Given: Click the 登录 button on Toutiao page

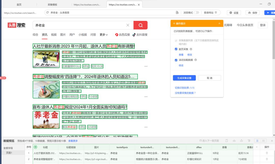Looking at the screenshot, I should (x=263, y=25).
